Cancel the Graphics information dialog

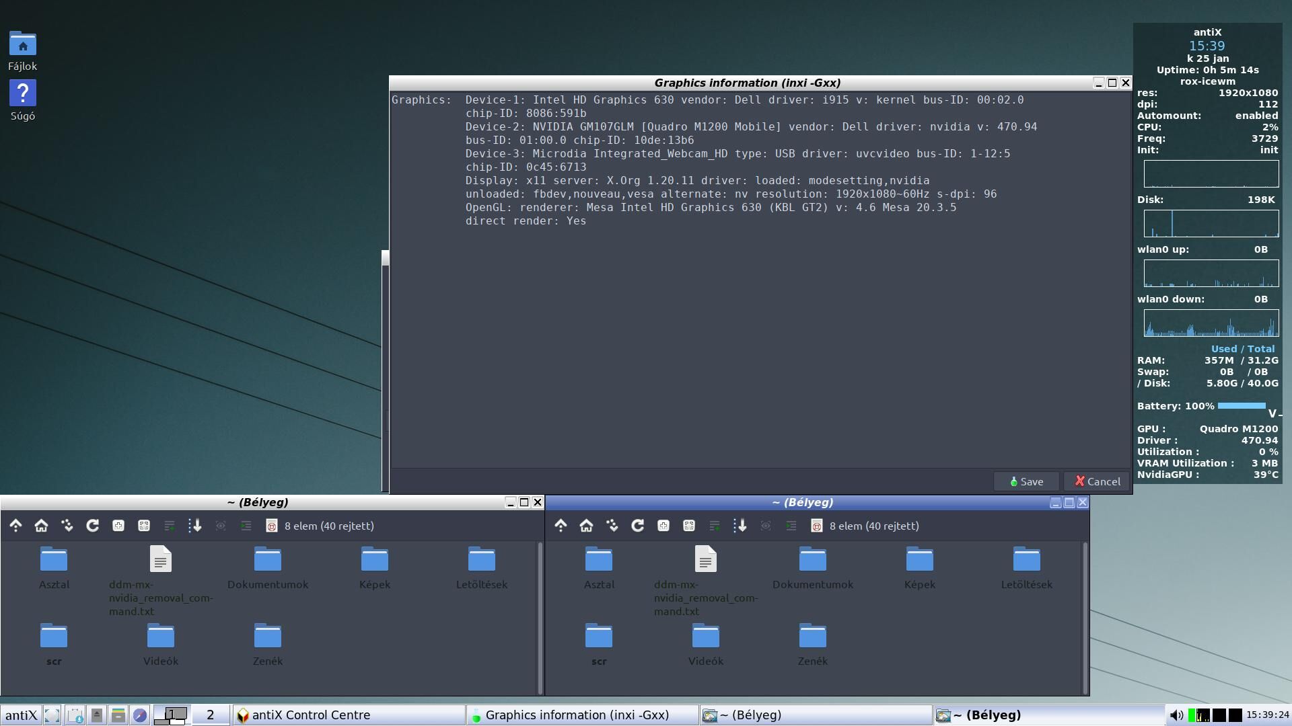[1097, 481]
